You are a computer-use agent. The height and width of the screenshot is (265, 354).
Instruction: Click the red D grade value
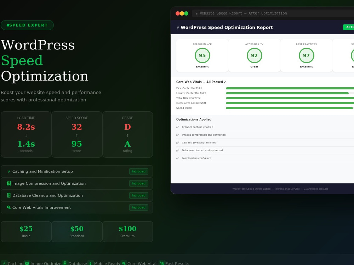coord(127,127)
